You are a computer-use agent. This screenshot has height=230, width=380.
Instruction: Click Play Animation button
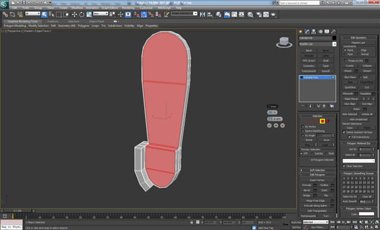point(343,222)
